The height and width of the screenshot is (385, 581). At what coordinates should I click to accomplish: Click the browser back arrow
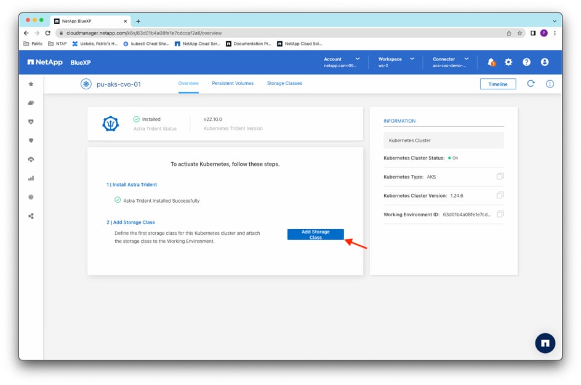point(26,33)
